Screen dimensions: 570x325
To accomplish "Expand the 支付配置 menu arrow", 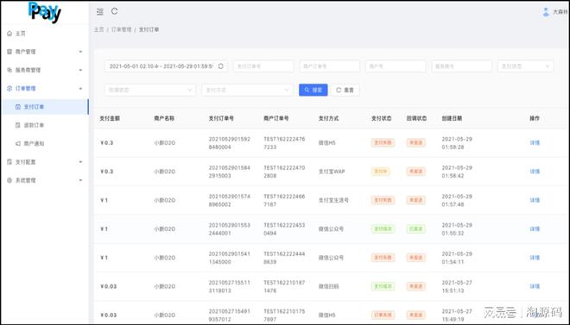I will [80, 162].
